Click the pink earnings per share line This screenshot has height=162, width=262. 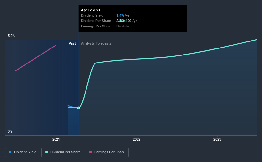[x=36, y=58]
